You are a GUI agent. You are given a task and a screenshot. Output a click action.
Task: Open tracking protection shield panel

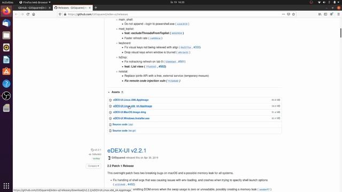coord(60,14)
